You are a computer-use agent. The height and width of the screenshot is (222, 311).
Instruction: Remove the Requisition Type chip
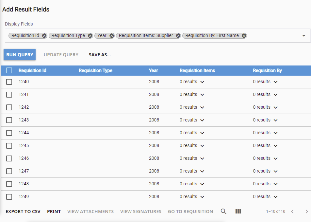pos(90,36)
